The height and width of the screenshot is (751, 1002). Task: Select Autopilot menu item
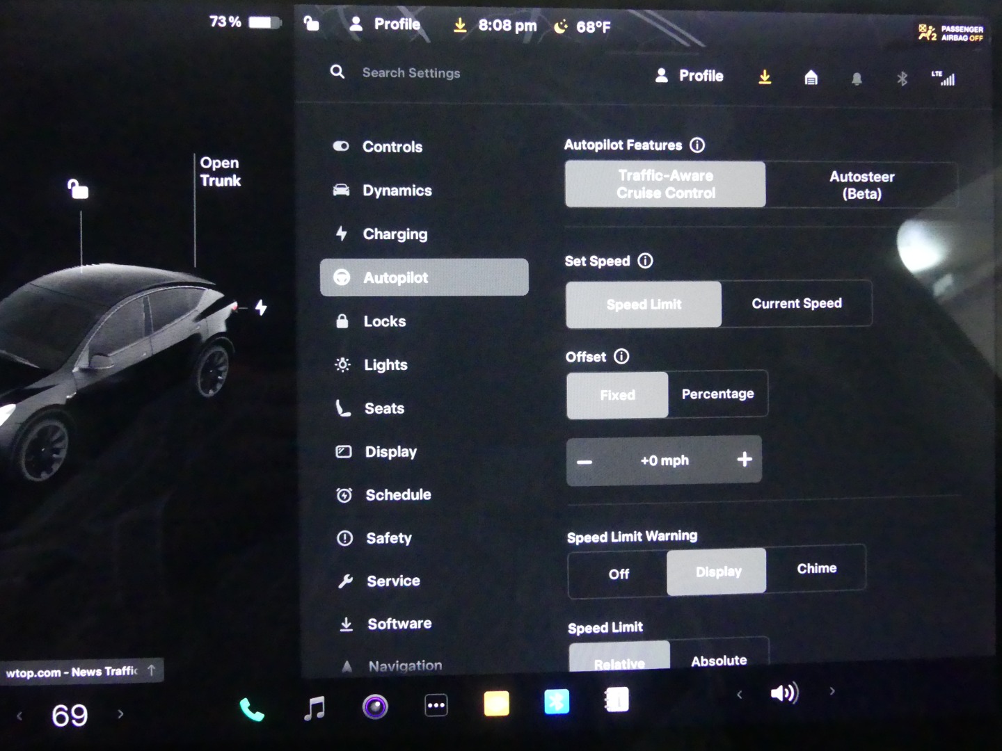click(x=424, y=277)
